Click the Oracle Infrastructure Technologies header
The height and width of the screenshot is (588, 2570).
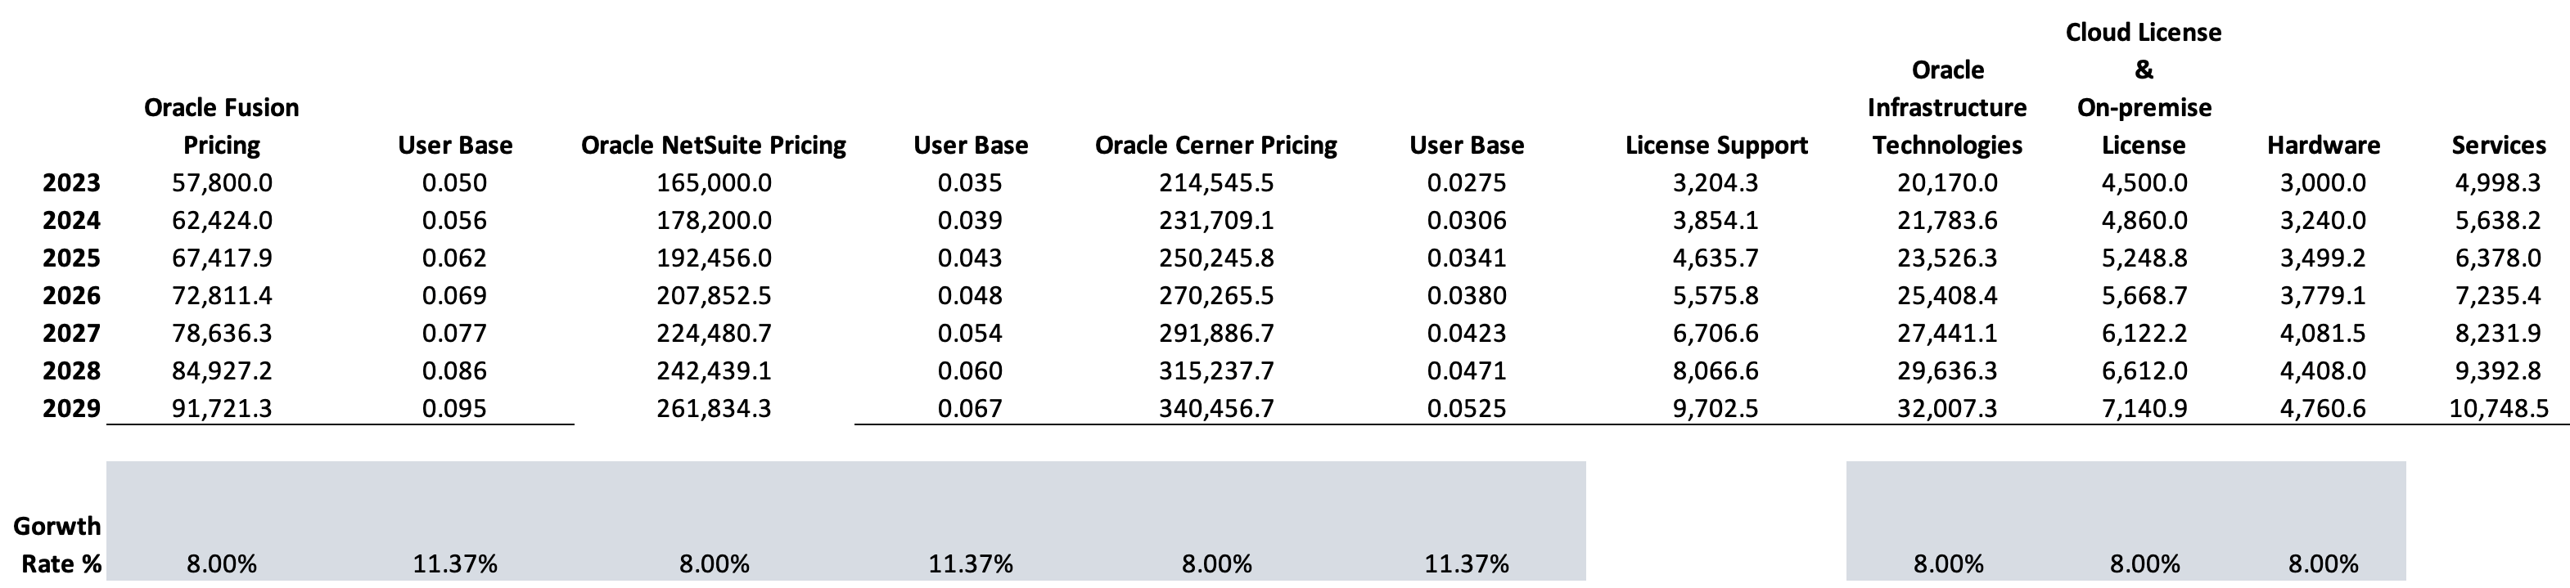pyautogui.click(x=1946, y=108)
